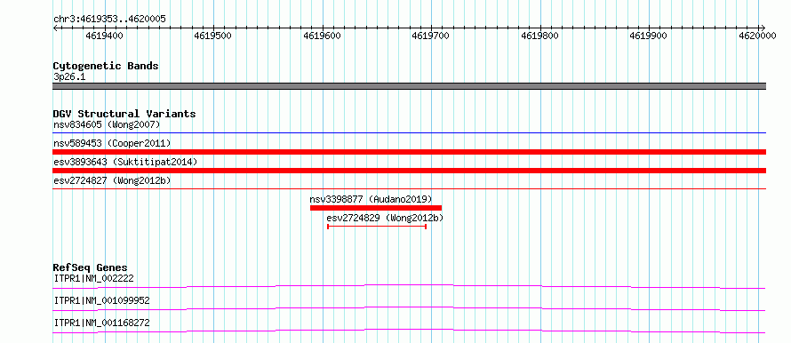
Task: Click the ITPR1|NM_001168272 transcript label
Action: (x=102, y=323)
